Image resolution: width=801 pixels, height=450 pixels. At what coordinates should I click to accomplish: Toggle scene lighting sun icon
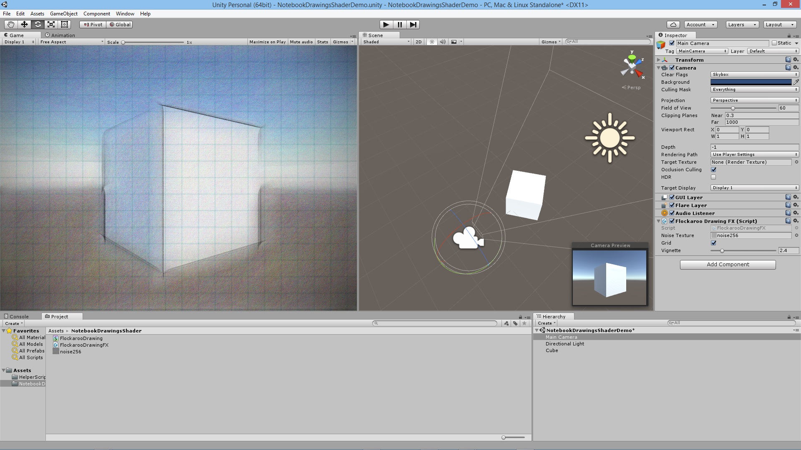pos(432,42)
